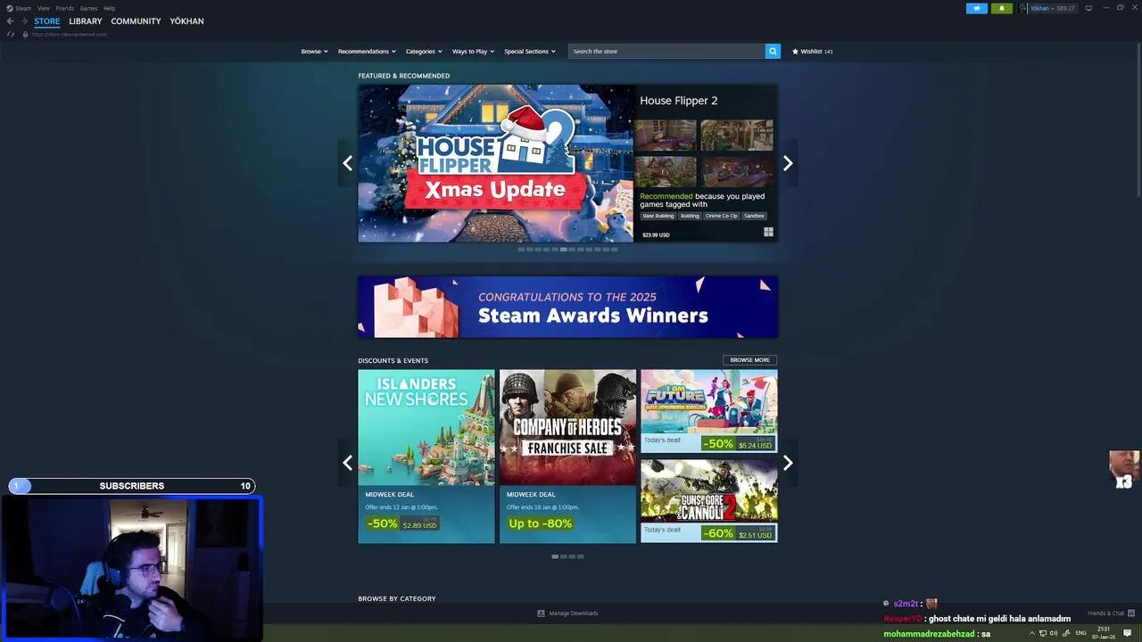Click the House Flipper 2 title
The height and width of the screenshot is (642, 1142).
click(x=678, y=101)
